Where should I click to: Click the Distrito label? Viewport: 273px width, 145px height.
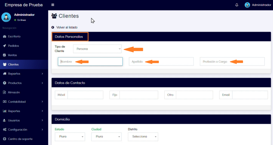tap(133, 129)
